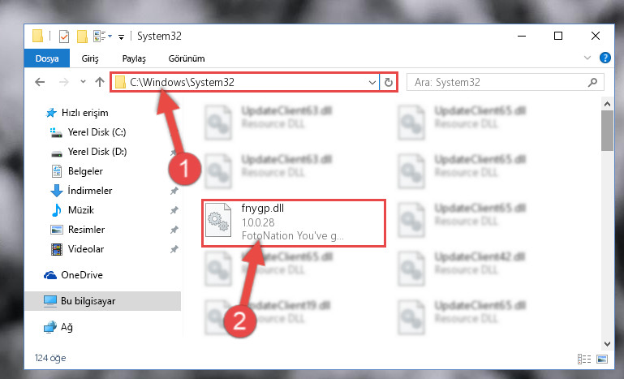Switch to large icons view layout

[x=602, y=359]
